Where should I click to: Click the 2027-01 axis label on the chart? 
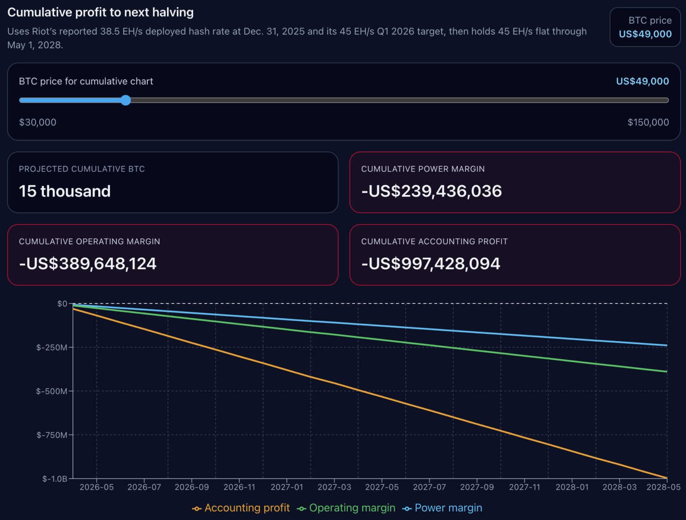tap(287, 487)
